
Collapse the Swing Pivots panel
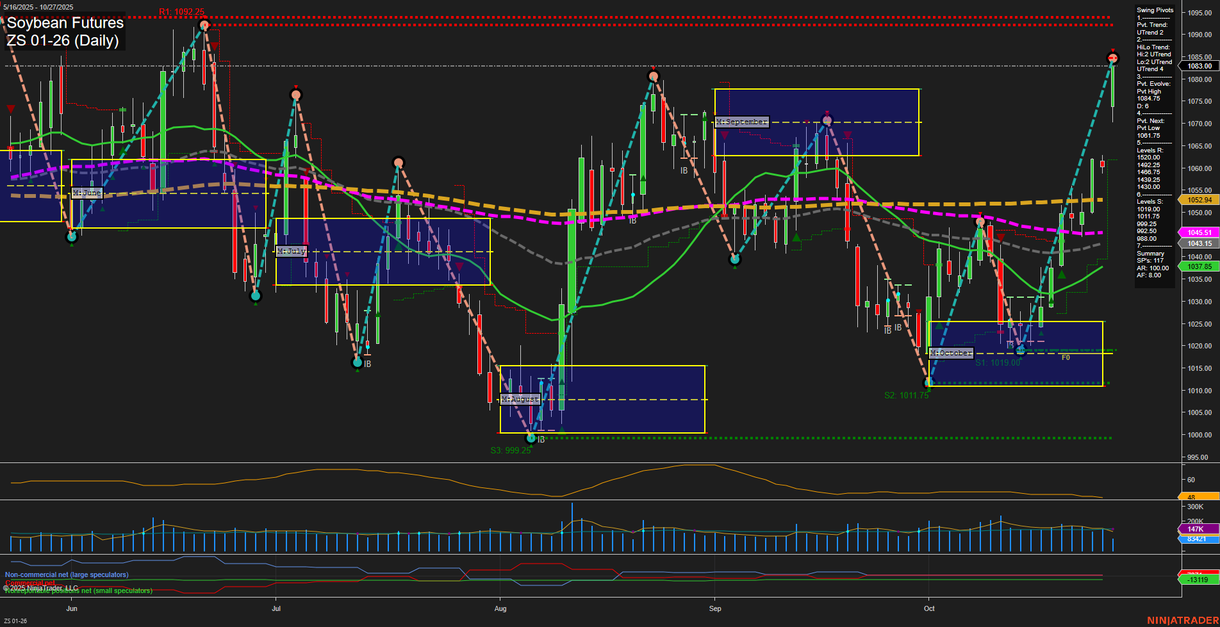coord(1155,10)
